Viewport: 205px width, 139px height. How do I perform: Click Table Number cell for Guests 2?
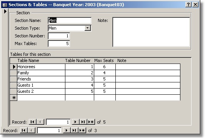80,91
